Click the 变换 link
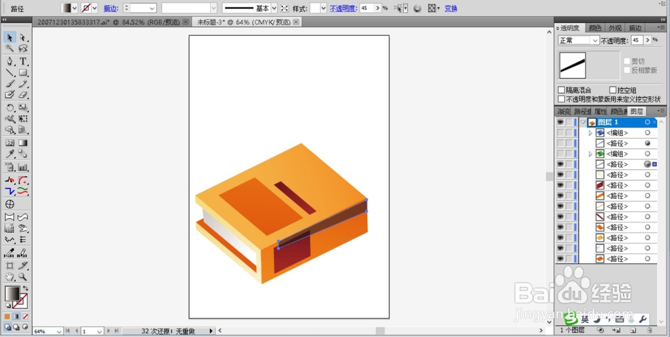Image resolution: width=670 pixels, height=337 pixels. (451, 8)
